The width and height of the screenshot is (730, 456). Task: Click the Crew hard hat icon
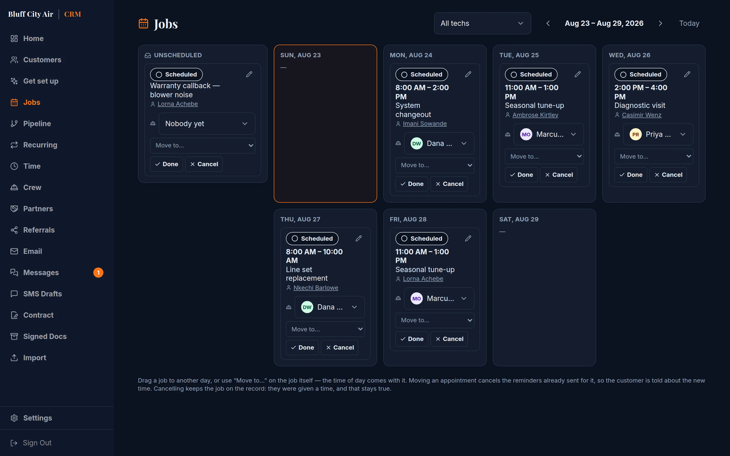pyautogui.click(x=14, y=187)
